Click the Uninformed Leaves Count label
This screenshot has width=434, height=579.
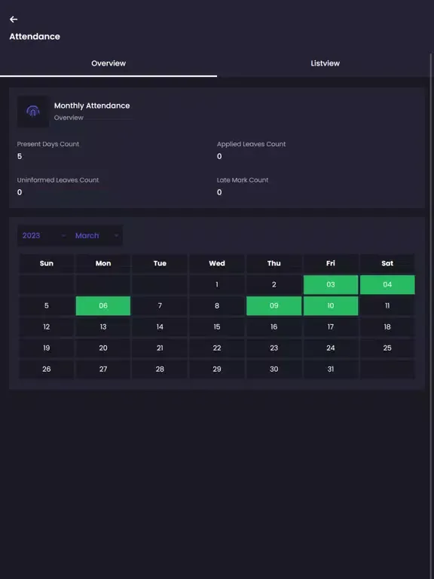pos(58,180)
